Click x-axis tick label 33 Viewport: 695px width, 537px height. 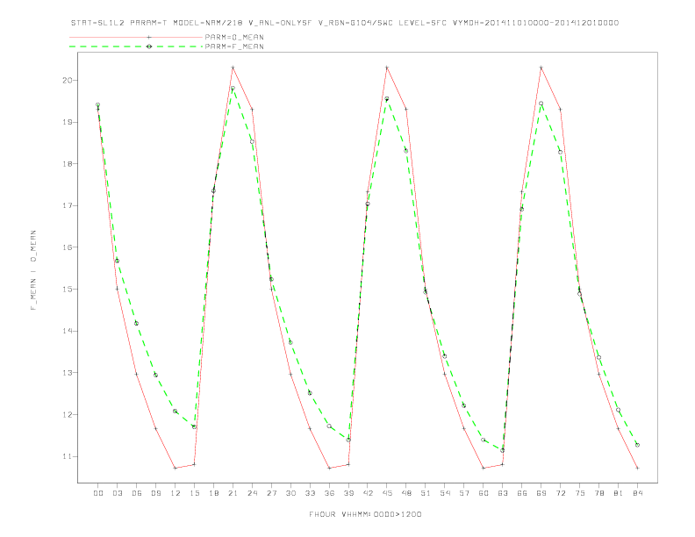pos(310,493)
